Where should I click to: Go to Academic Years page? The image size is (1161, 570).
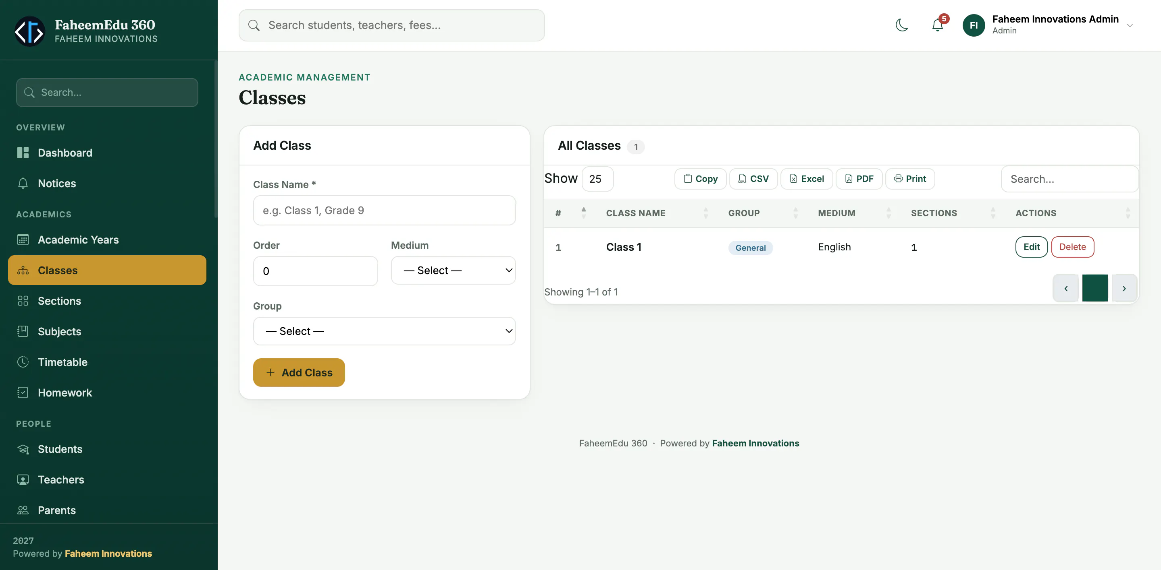107,240
